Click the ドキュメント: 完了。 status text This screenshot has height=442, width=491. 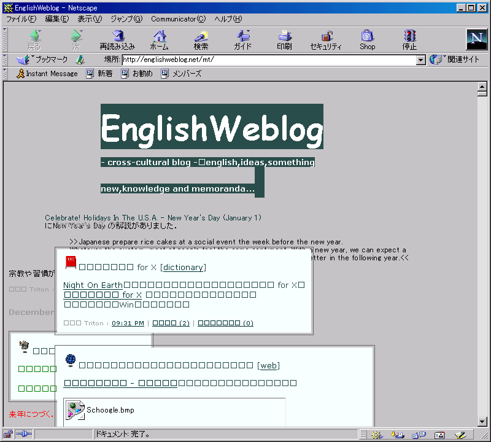tap(122, 434)
